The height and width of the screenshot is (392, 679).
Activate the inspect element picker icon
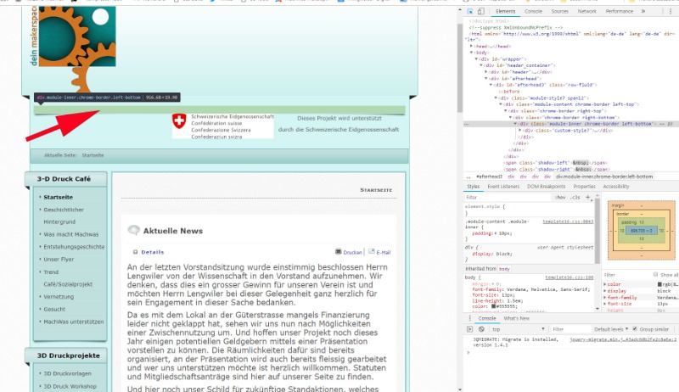click(470, 11)
